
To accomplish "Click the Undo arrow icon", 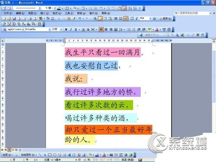I will tap(79, 19).
